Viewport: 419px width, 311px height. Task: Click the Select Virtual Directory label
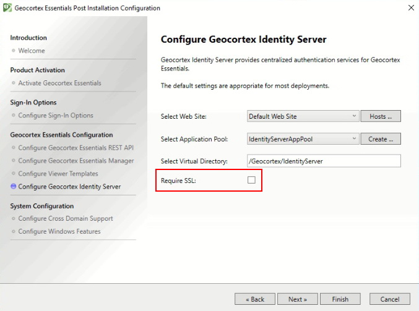coord(194,161)
